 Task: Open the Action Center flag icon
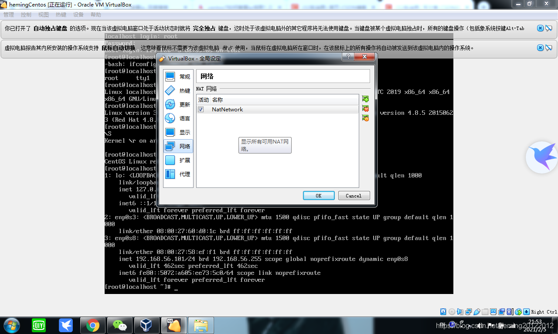pos(490,325)
